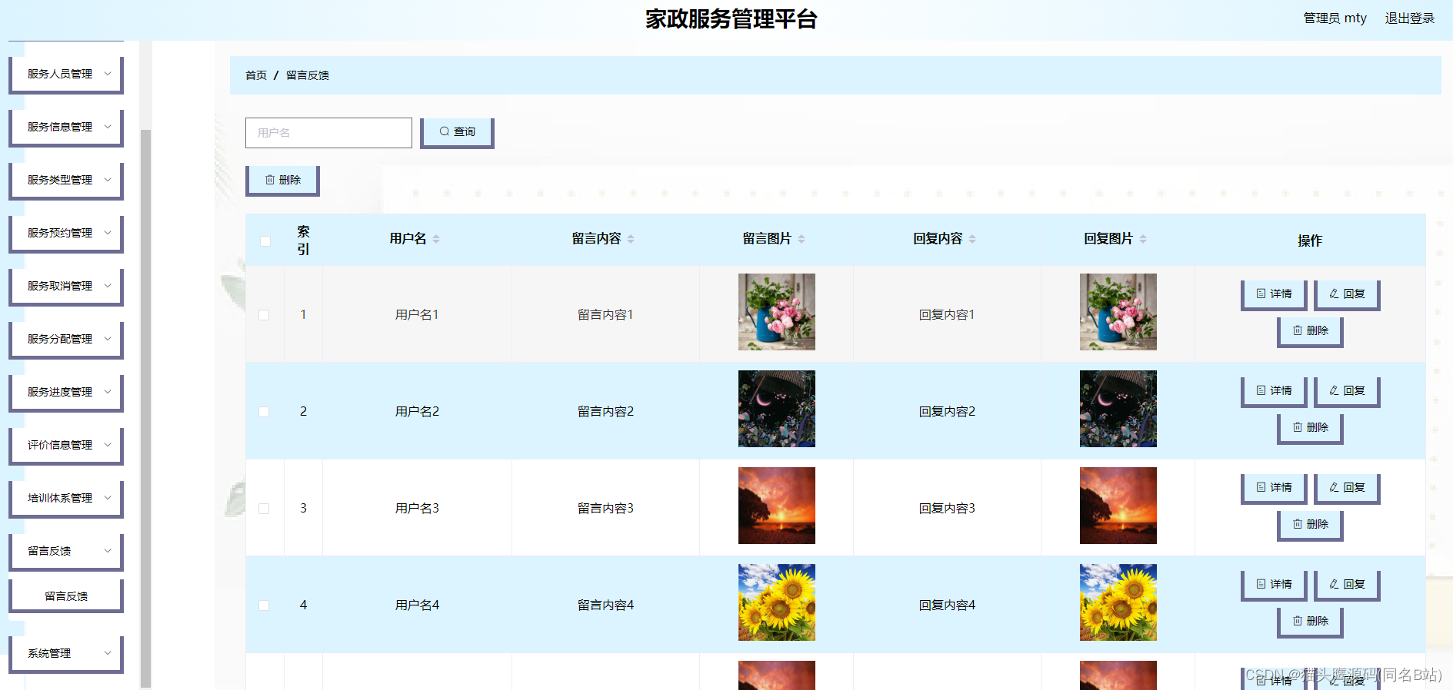Image resolution: width=1453 pixels, height=690 pixels.
Task: Open 回复图片 sunset thumbnail in row 3
Action: pos(1118,506)
